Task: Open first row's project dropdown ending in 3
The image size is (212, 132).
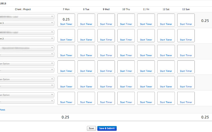Action: [x=26, y=23]
